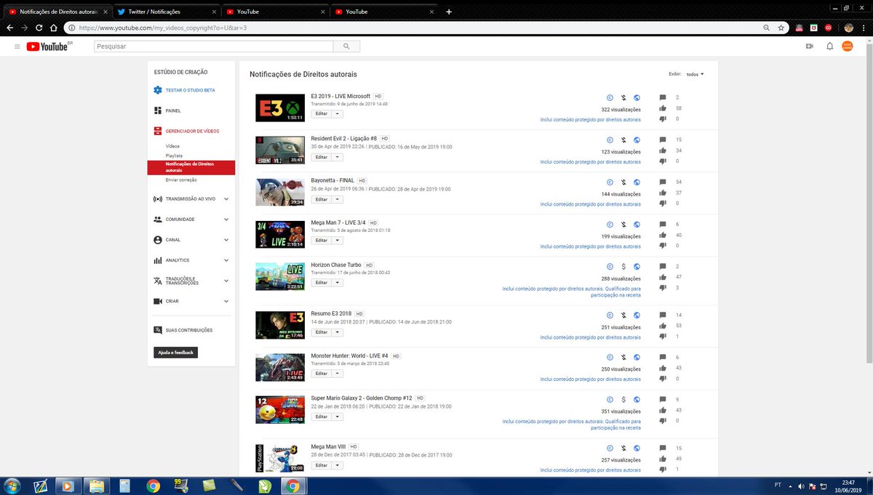Screen dimensions: 873x495
Task: Open the Exibir: todos filter dropdown
Action: point(695,74)
